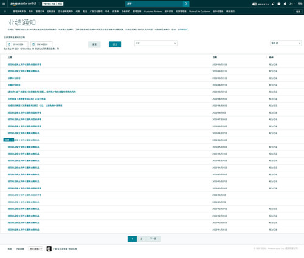This screenshot has width=304, height=258.
Task: Expand the ZH language selector
Action: [x=292, y=4]
